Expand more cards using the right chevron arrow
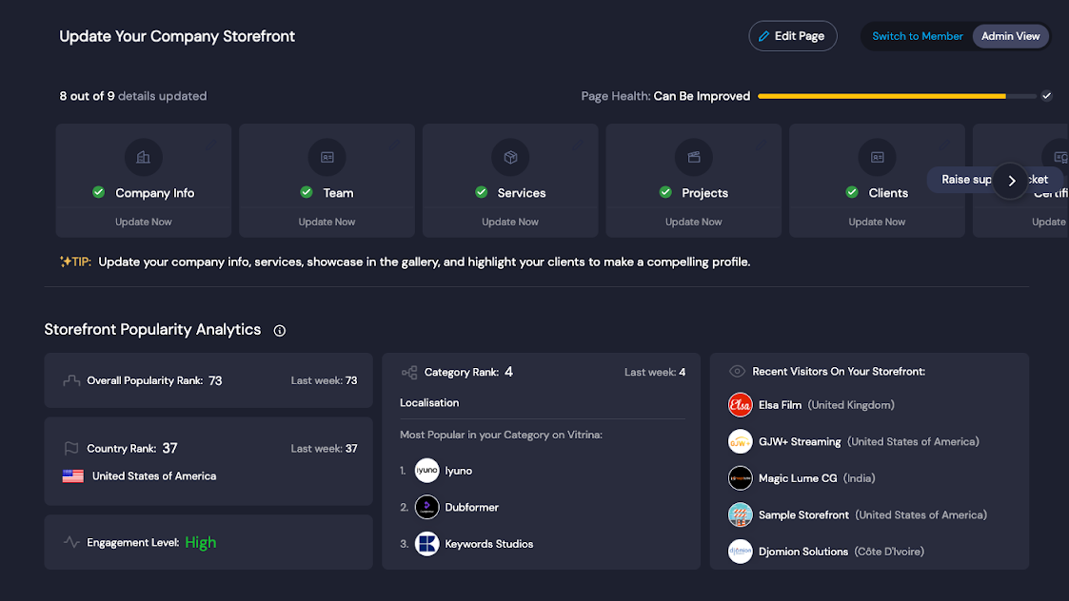This screenshot has width=1069, height=601. coord(1011,181)
